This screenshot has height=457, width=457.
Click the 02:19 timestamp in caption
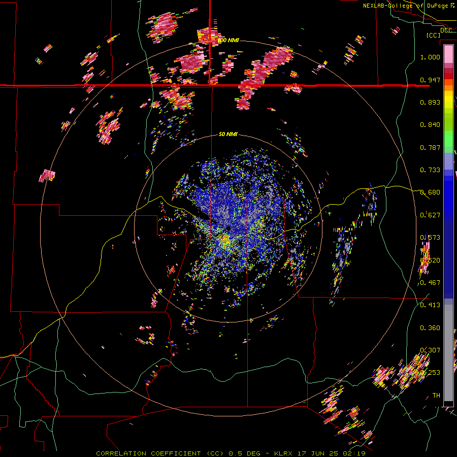[x=355, y=453]
